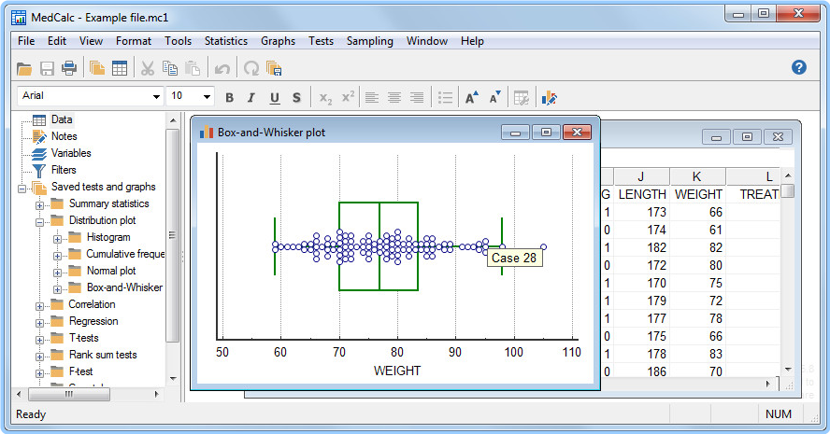Collapse the Saved tests and graphs node
Image resolution: width=830 pixels, height=434 pixels.
tap(21, 189)
